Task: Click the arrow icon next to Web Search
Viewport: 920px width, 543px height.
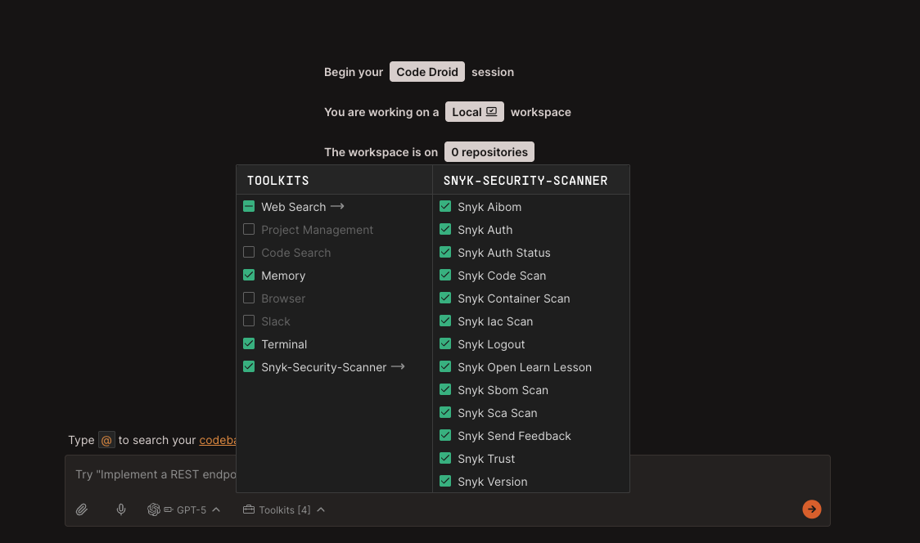Action: 337,207
